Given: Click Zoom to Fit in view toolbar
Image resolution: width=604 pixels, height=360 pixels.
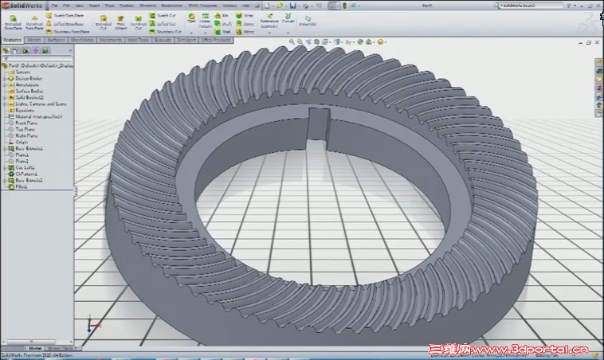Looking at the screenshot, I should click(x=292, y=41).
